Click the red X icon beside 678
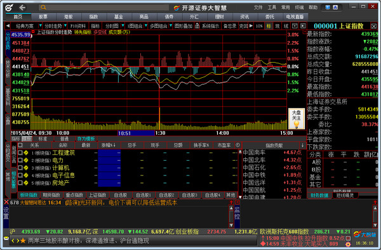381x250 pixels. pyautogui.click(x=6, y=203)
